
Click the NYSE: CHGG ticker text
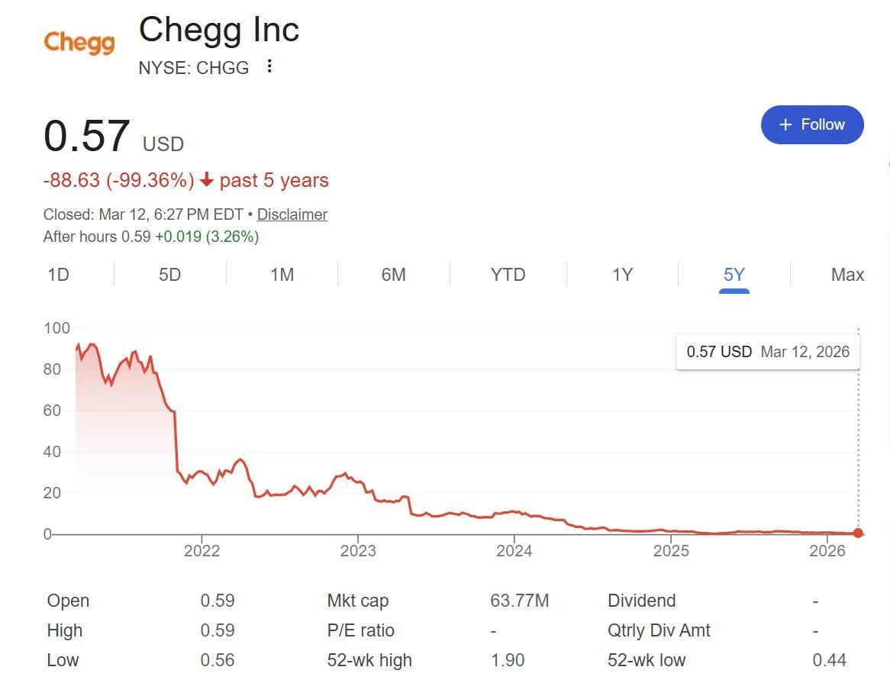[194, 68]
